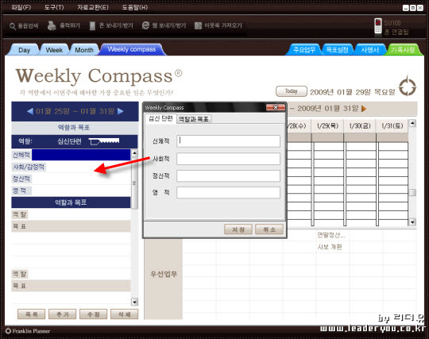Image resolution: width=429 pixels, height=339 pixels.
Task: Click the upper 역할과 목표 light header
Action: pyautogui.click(x=74, y=127)
